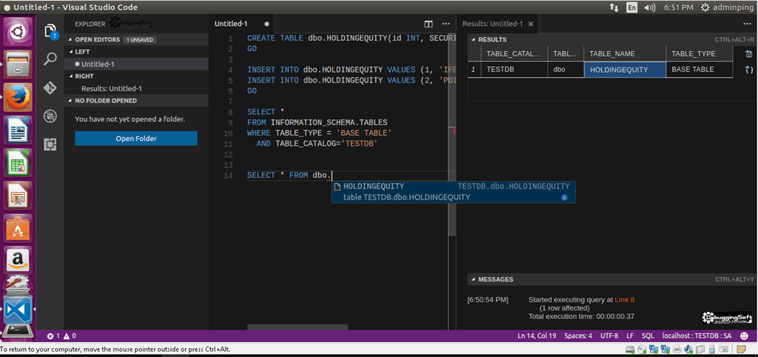Viewport: 758px width, 357px height.
Task: Click the network indicator in top panel
Action: click(x=614, y=7)
